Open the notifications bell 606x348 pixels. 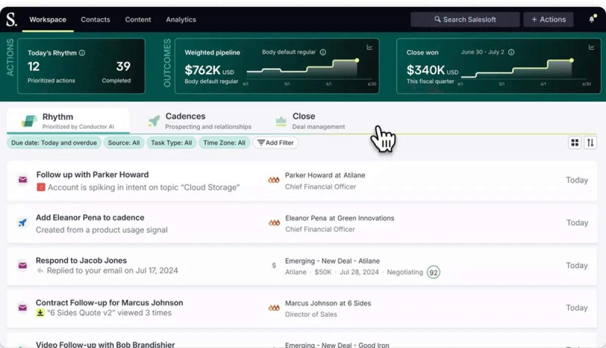(x=592, y=19)
